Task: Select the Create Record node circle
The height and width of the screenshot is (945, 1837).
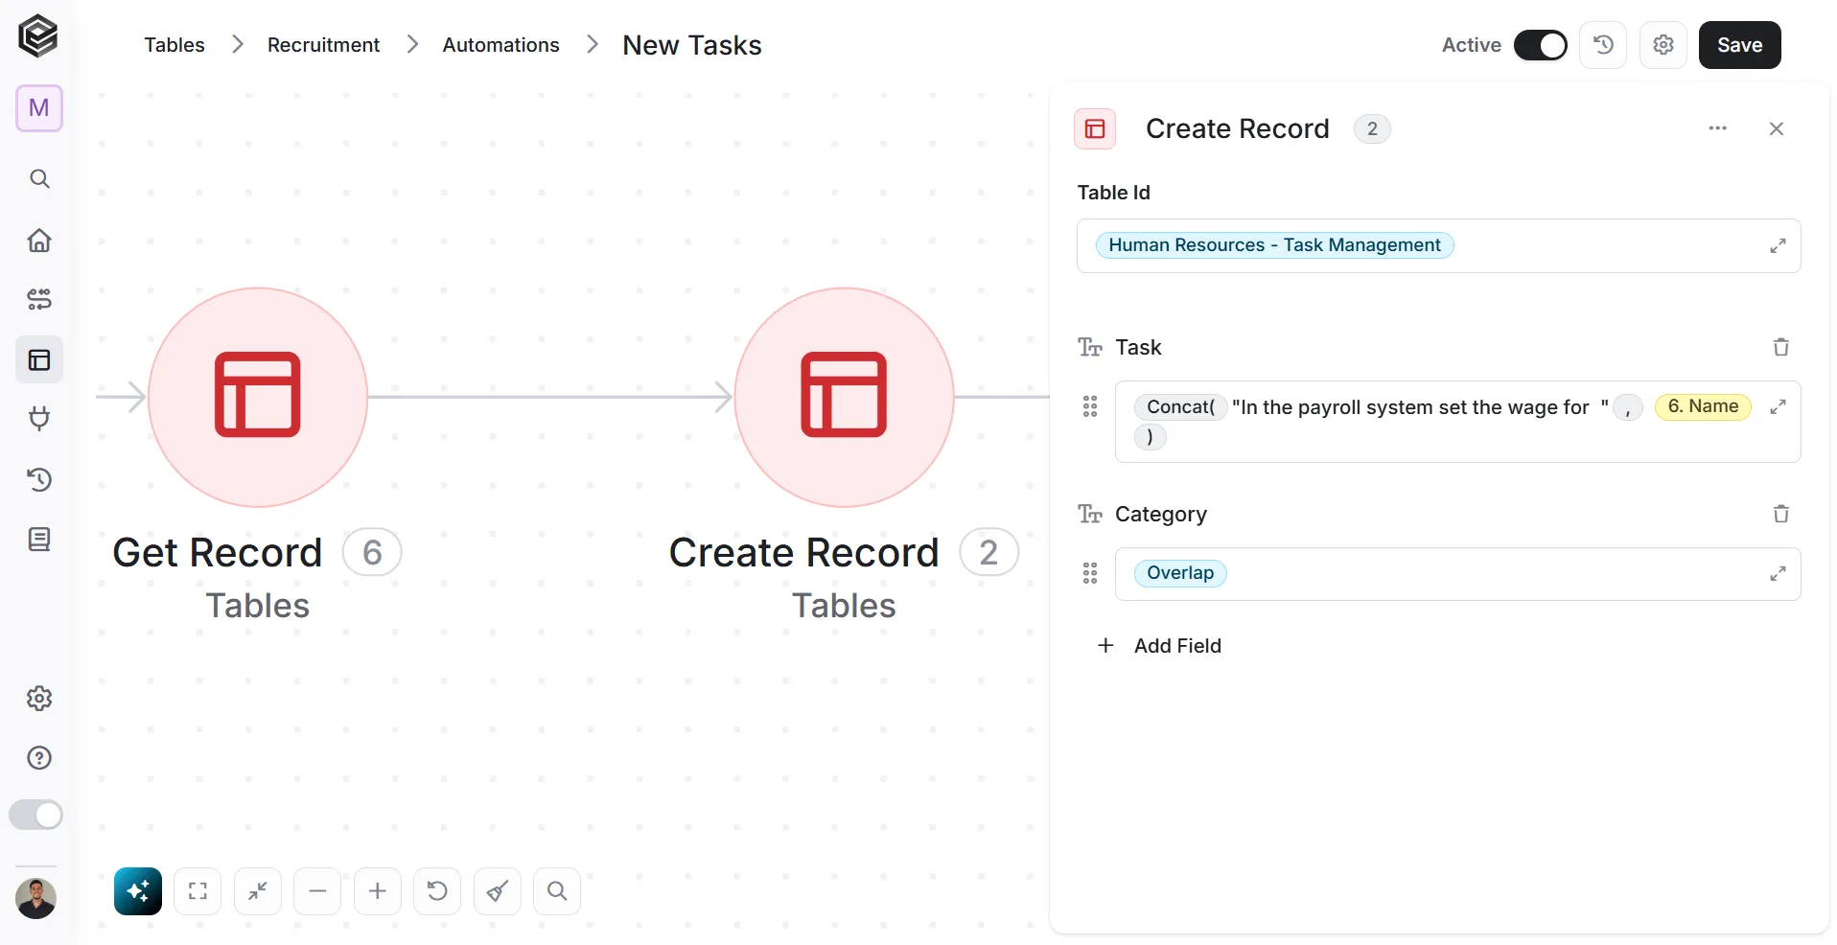Action: point(844,397)
